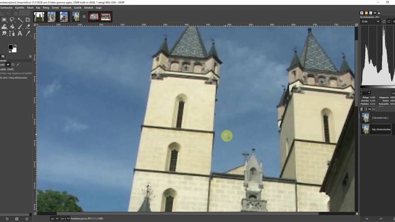Select the Paths tool
The width and height of the screenshot is (395, 222).
click(x=12, y=34)
